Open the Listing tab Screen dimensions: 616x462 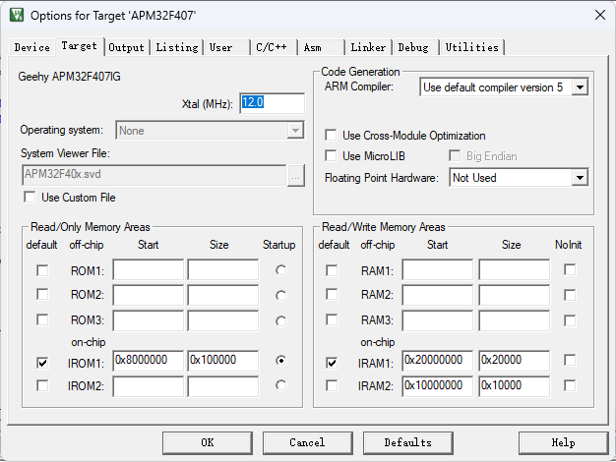[x=177, y=47]
